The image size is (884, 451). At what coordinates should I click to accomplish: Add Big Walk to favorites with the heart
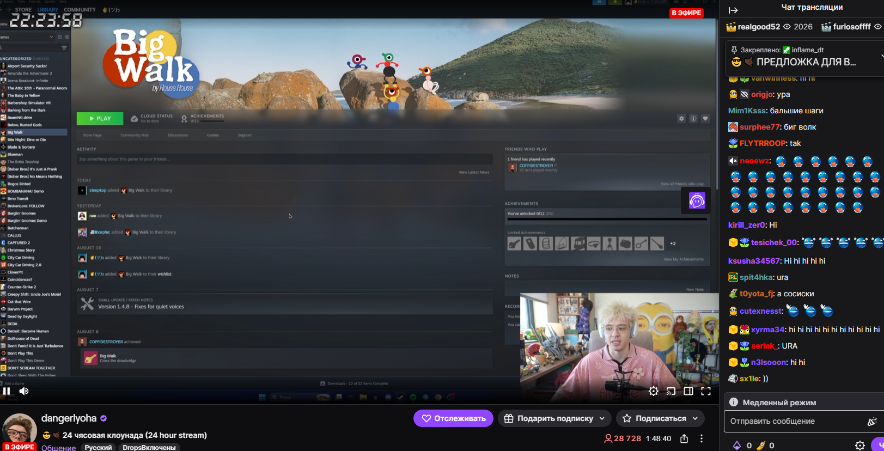pyautogui.click(x=705, y=118)
